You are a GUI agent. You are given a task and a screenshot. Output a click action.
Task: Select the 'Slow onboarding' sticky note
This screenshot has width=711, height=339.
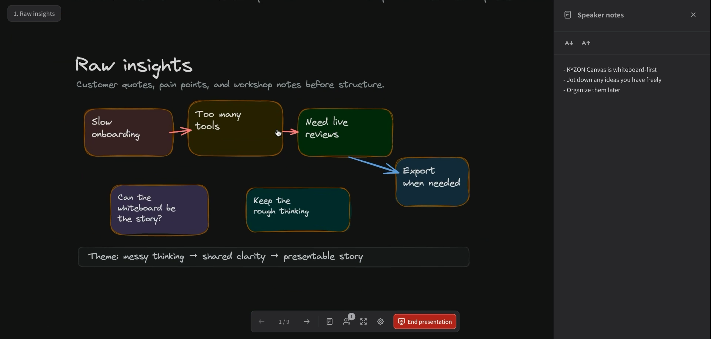coord(128,133)
